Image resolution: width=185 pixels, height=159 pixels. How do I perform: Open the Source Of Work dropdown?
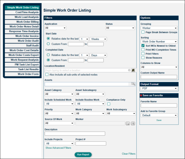point(59,123)
